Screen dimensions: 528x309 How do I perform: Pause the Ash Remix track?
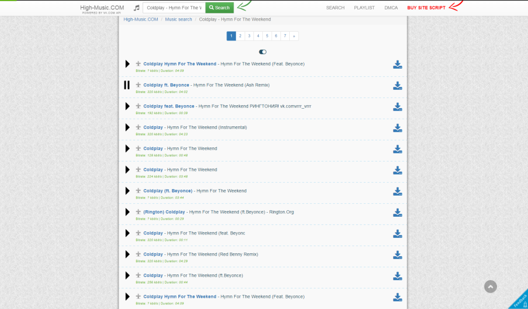coord(127,85)
